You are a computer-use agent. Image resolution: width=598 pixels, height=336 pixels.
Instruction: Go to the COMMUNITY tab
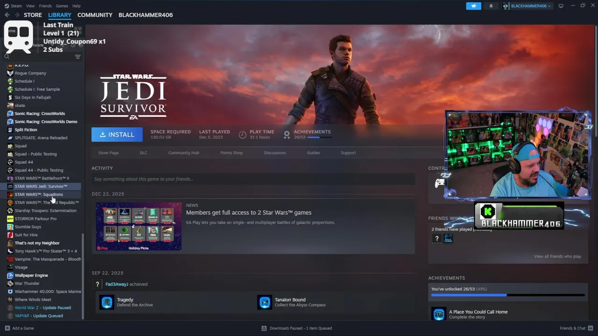[95, 15]
